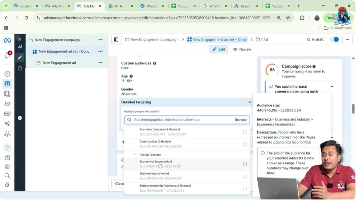Open Account overview gauge icon
This screenshot has width=356, height=200.
(x=7, y=74)
